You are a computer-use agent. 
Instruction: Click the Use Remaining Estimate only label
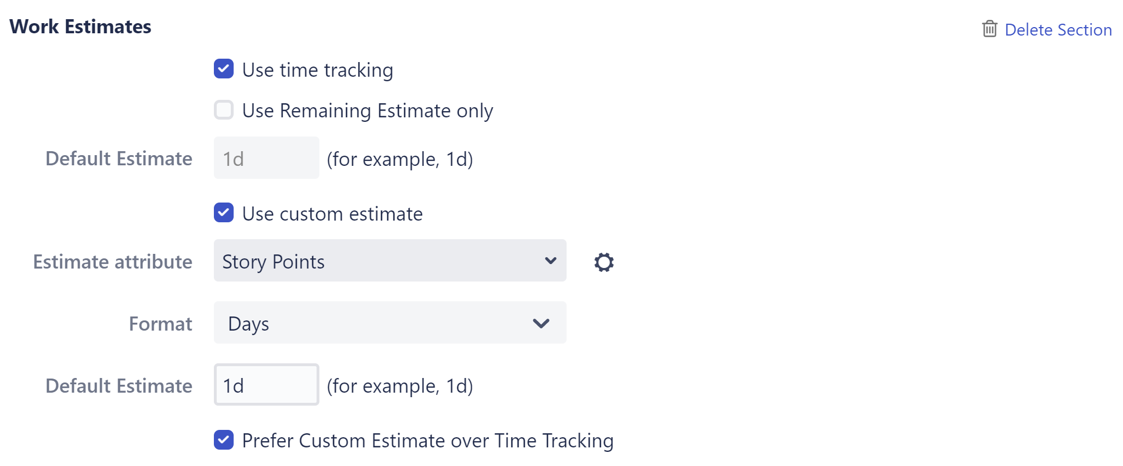coord(367,111)
